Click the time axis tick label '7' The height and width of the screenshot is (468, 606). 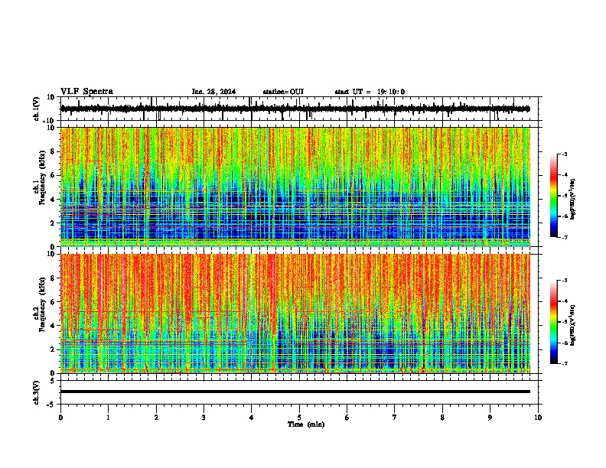pyautogui.click(x=395, y=418)
